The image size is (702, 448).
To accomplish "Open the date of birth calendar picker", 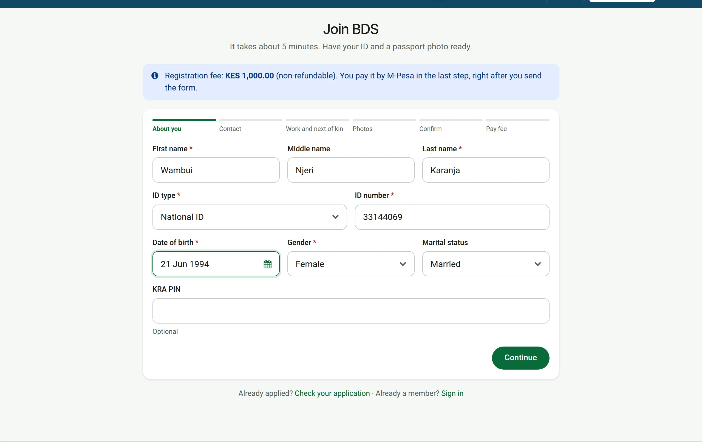I will pyautogui.click(x=267, y=264).
